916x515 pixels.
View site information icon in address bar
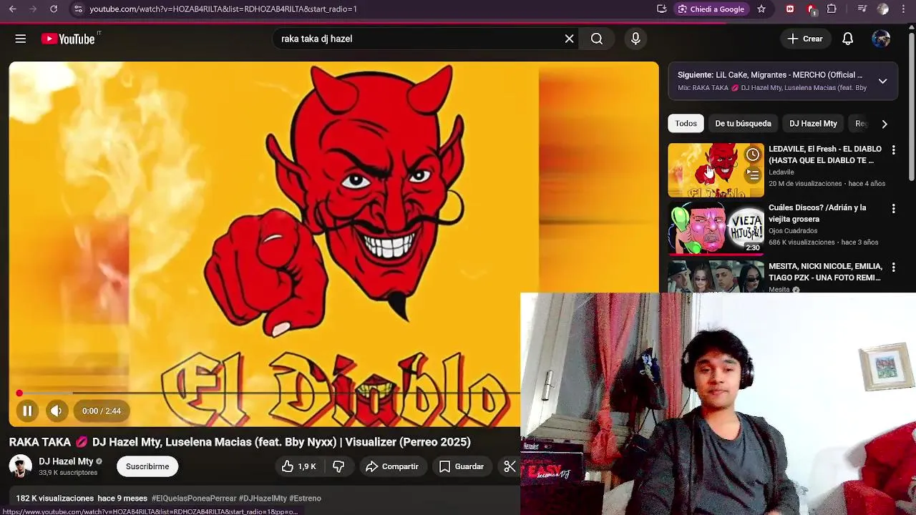point(78,9)
